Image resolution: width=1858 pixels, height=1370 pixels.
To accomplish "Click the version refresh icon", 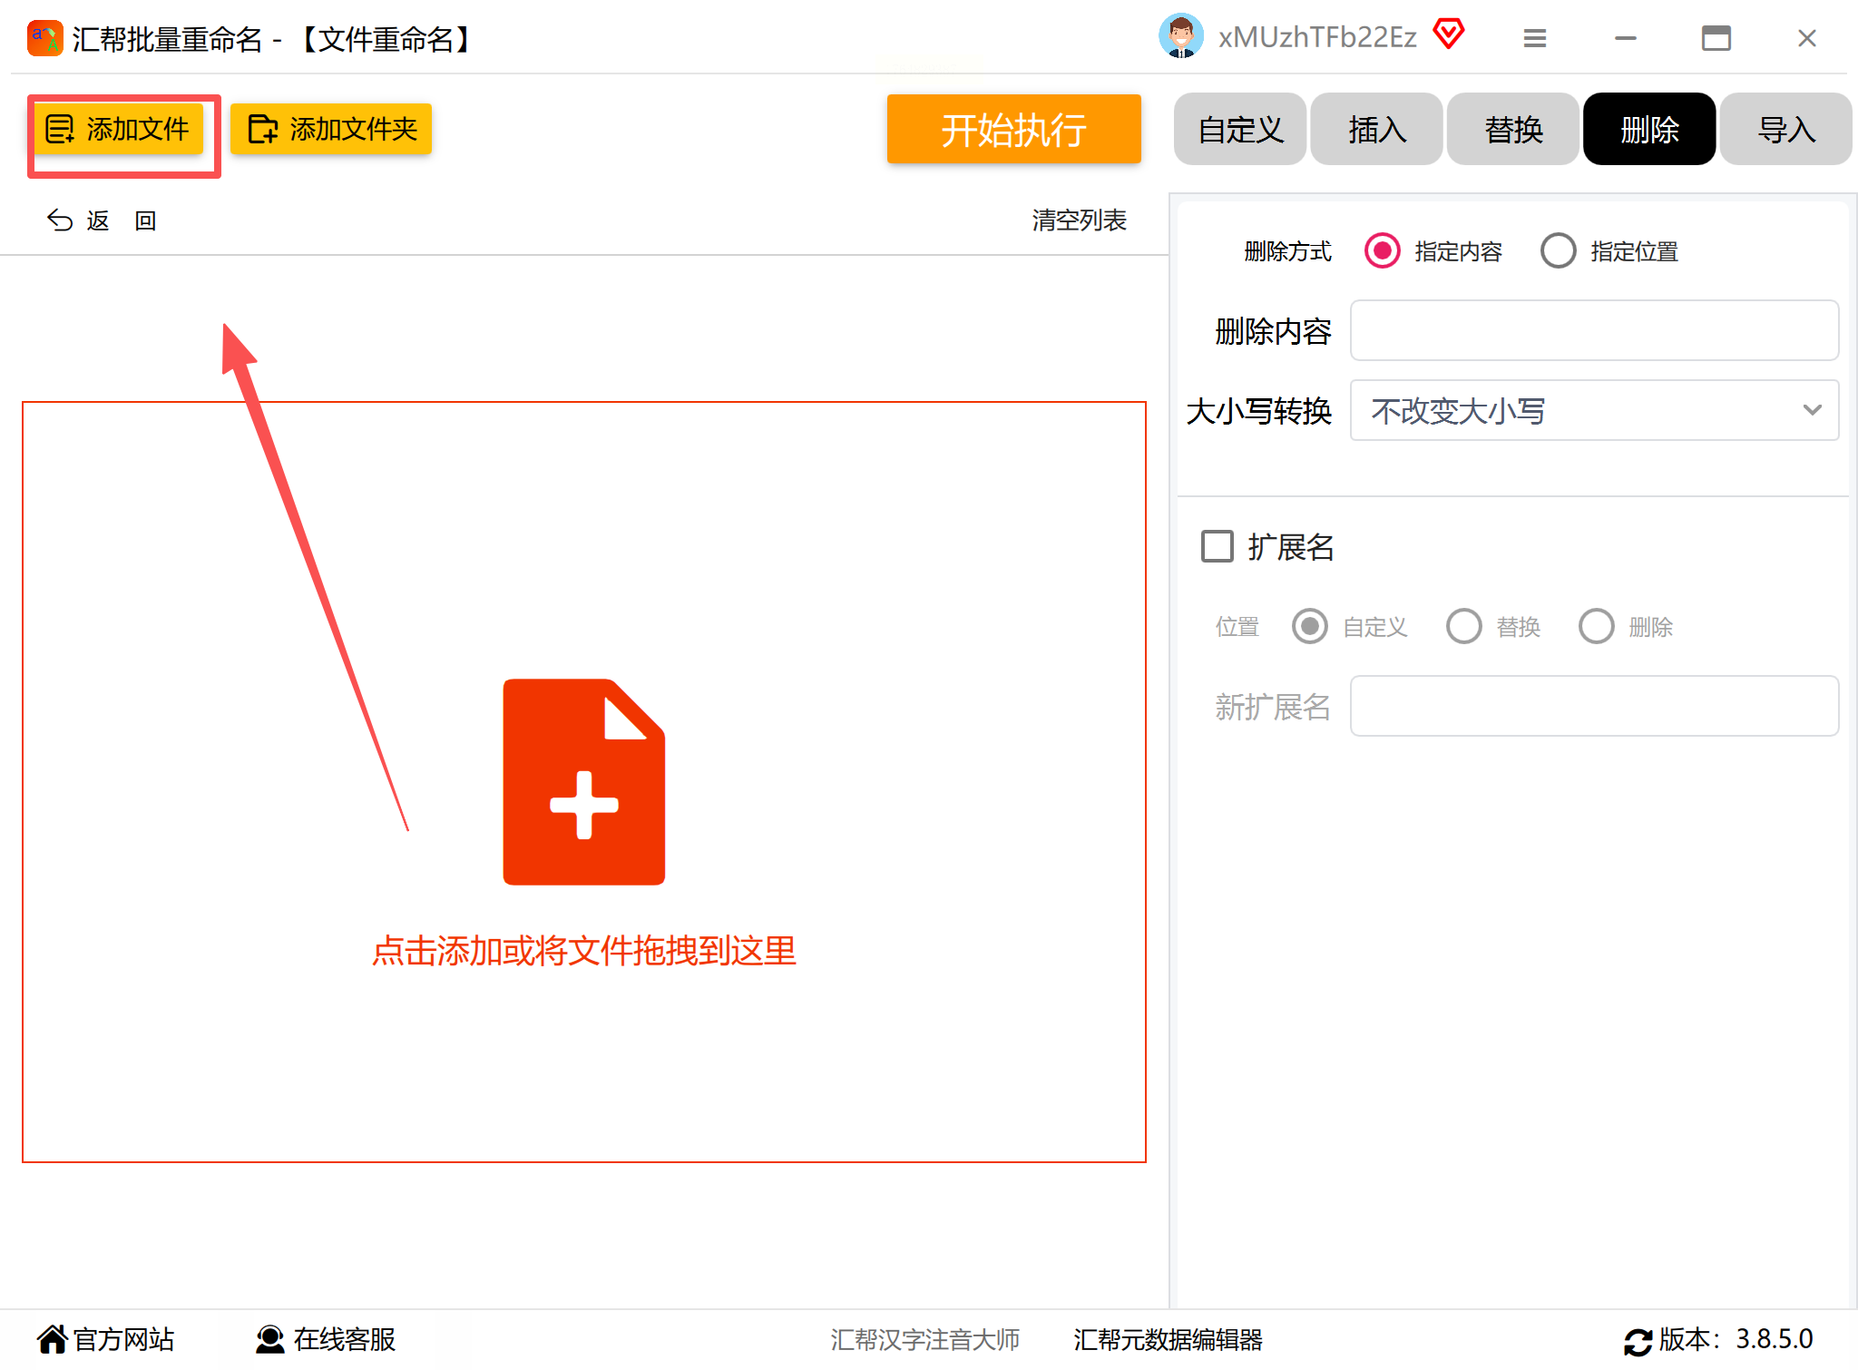I will 1638,1341.
